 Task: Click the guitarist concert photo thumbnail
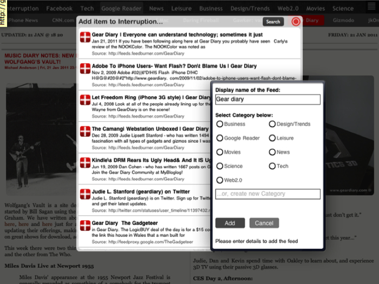tap(41, 139)
